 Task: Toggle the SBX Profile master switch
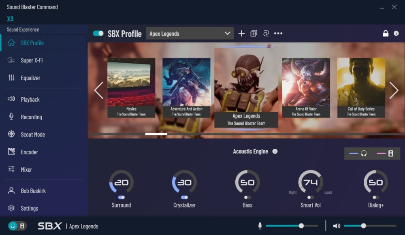[98, 33]
